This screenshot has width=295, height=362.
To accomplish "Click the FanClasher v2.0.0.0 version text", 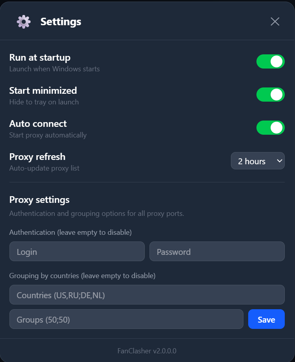I will coord(147,351).
